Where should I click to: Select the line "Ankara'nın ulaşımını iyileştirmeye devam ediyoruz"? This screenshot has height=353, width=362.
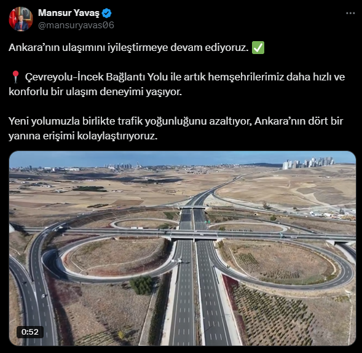coord(128,48)
